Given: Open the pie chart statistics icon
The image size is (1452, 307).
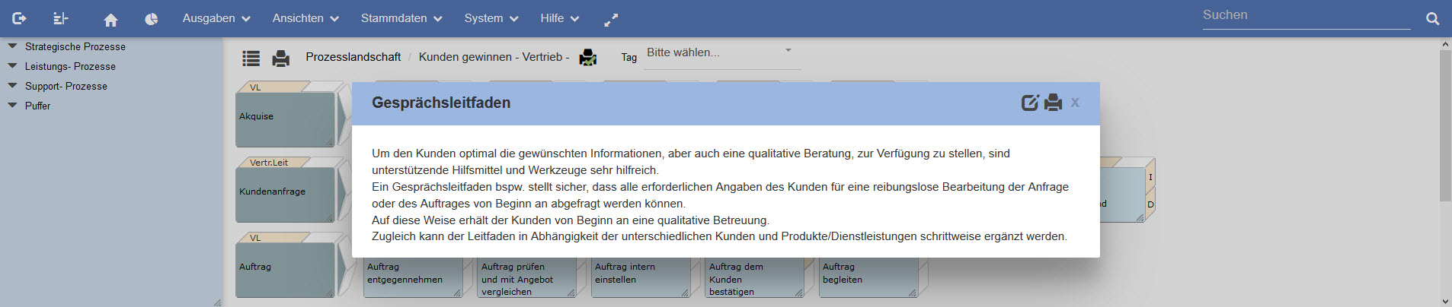Looking at the screenshot, I should [x=152, y=19].
